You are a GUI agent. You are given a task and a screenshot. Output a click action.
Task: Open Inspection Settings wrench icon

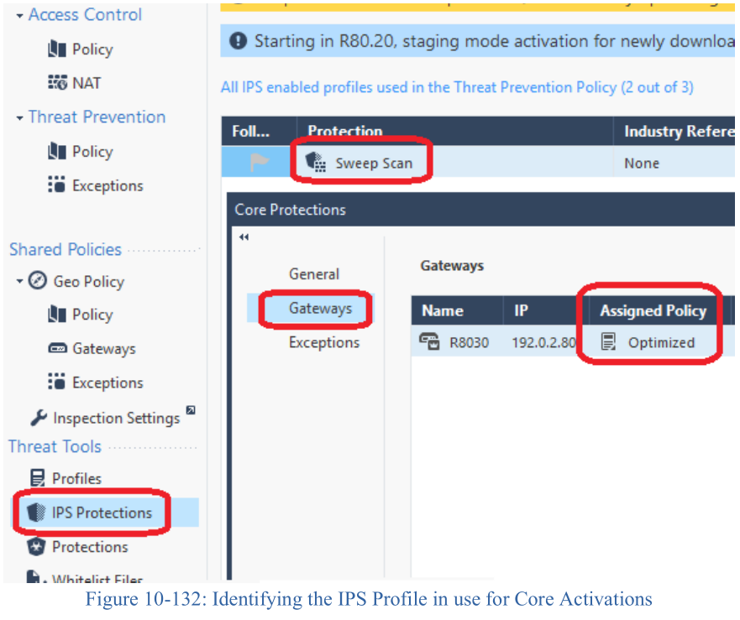[x=39, y=418]
